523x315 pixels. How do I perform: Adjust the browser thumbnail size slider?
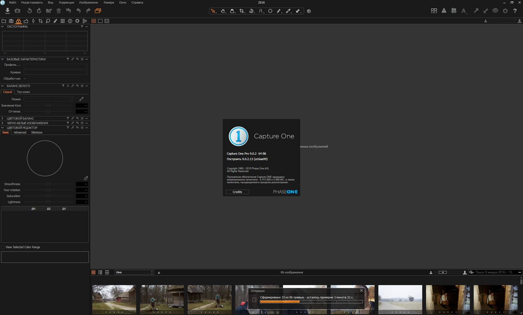pyautogui.click(x=447, y=272)
